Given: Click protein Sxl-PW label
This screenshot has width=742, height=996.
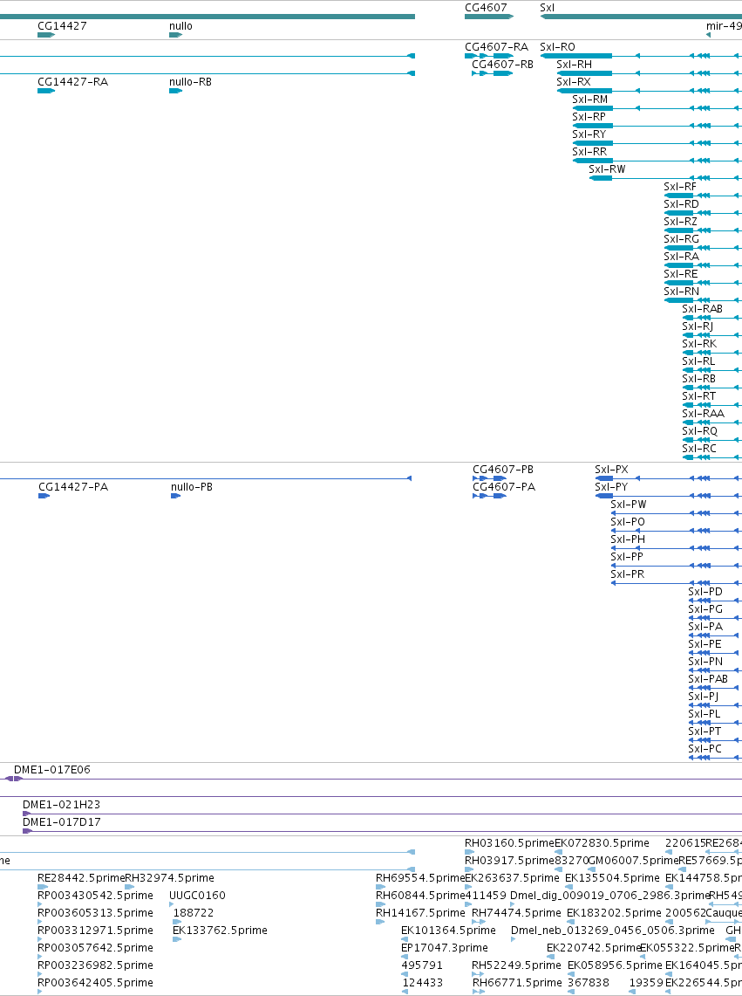Looking at the screenshot, I should pos(629,505).
